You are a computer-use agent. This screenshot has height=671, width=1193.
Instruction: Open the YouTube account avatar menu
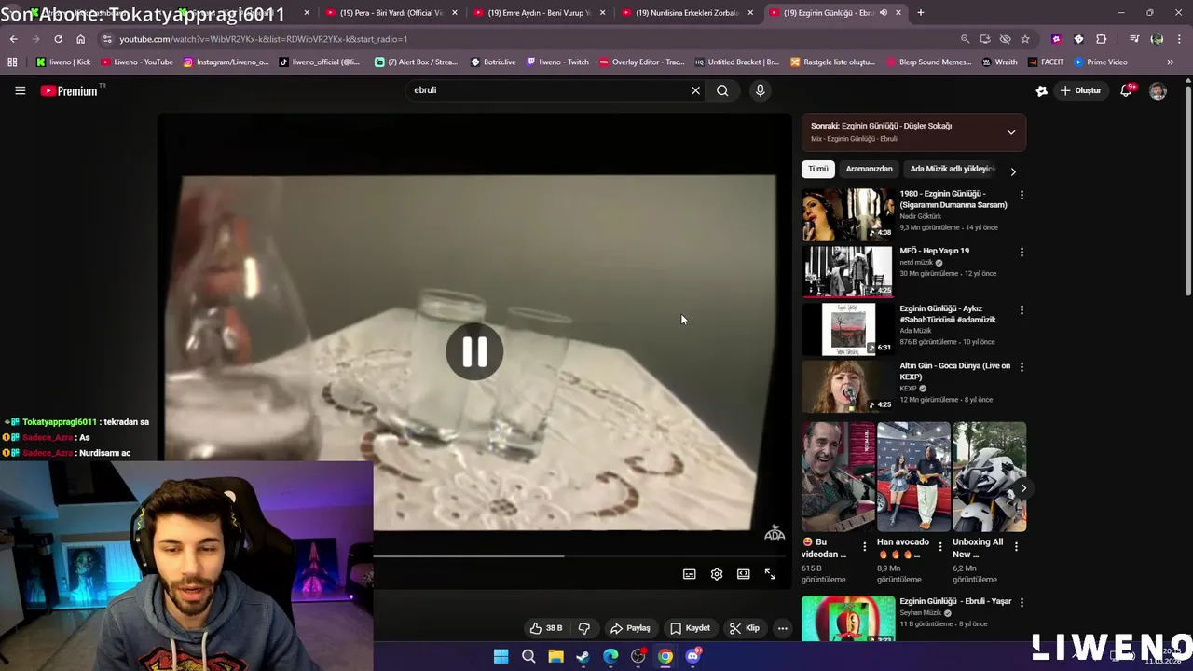pos(1158,90)
